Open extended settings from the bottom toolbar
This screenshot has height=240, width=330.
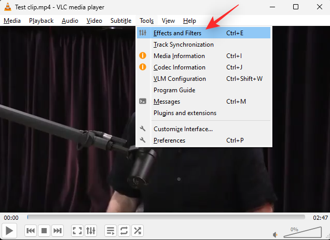click(x=91, y=231)
